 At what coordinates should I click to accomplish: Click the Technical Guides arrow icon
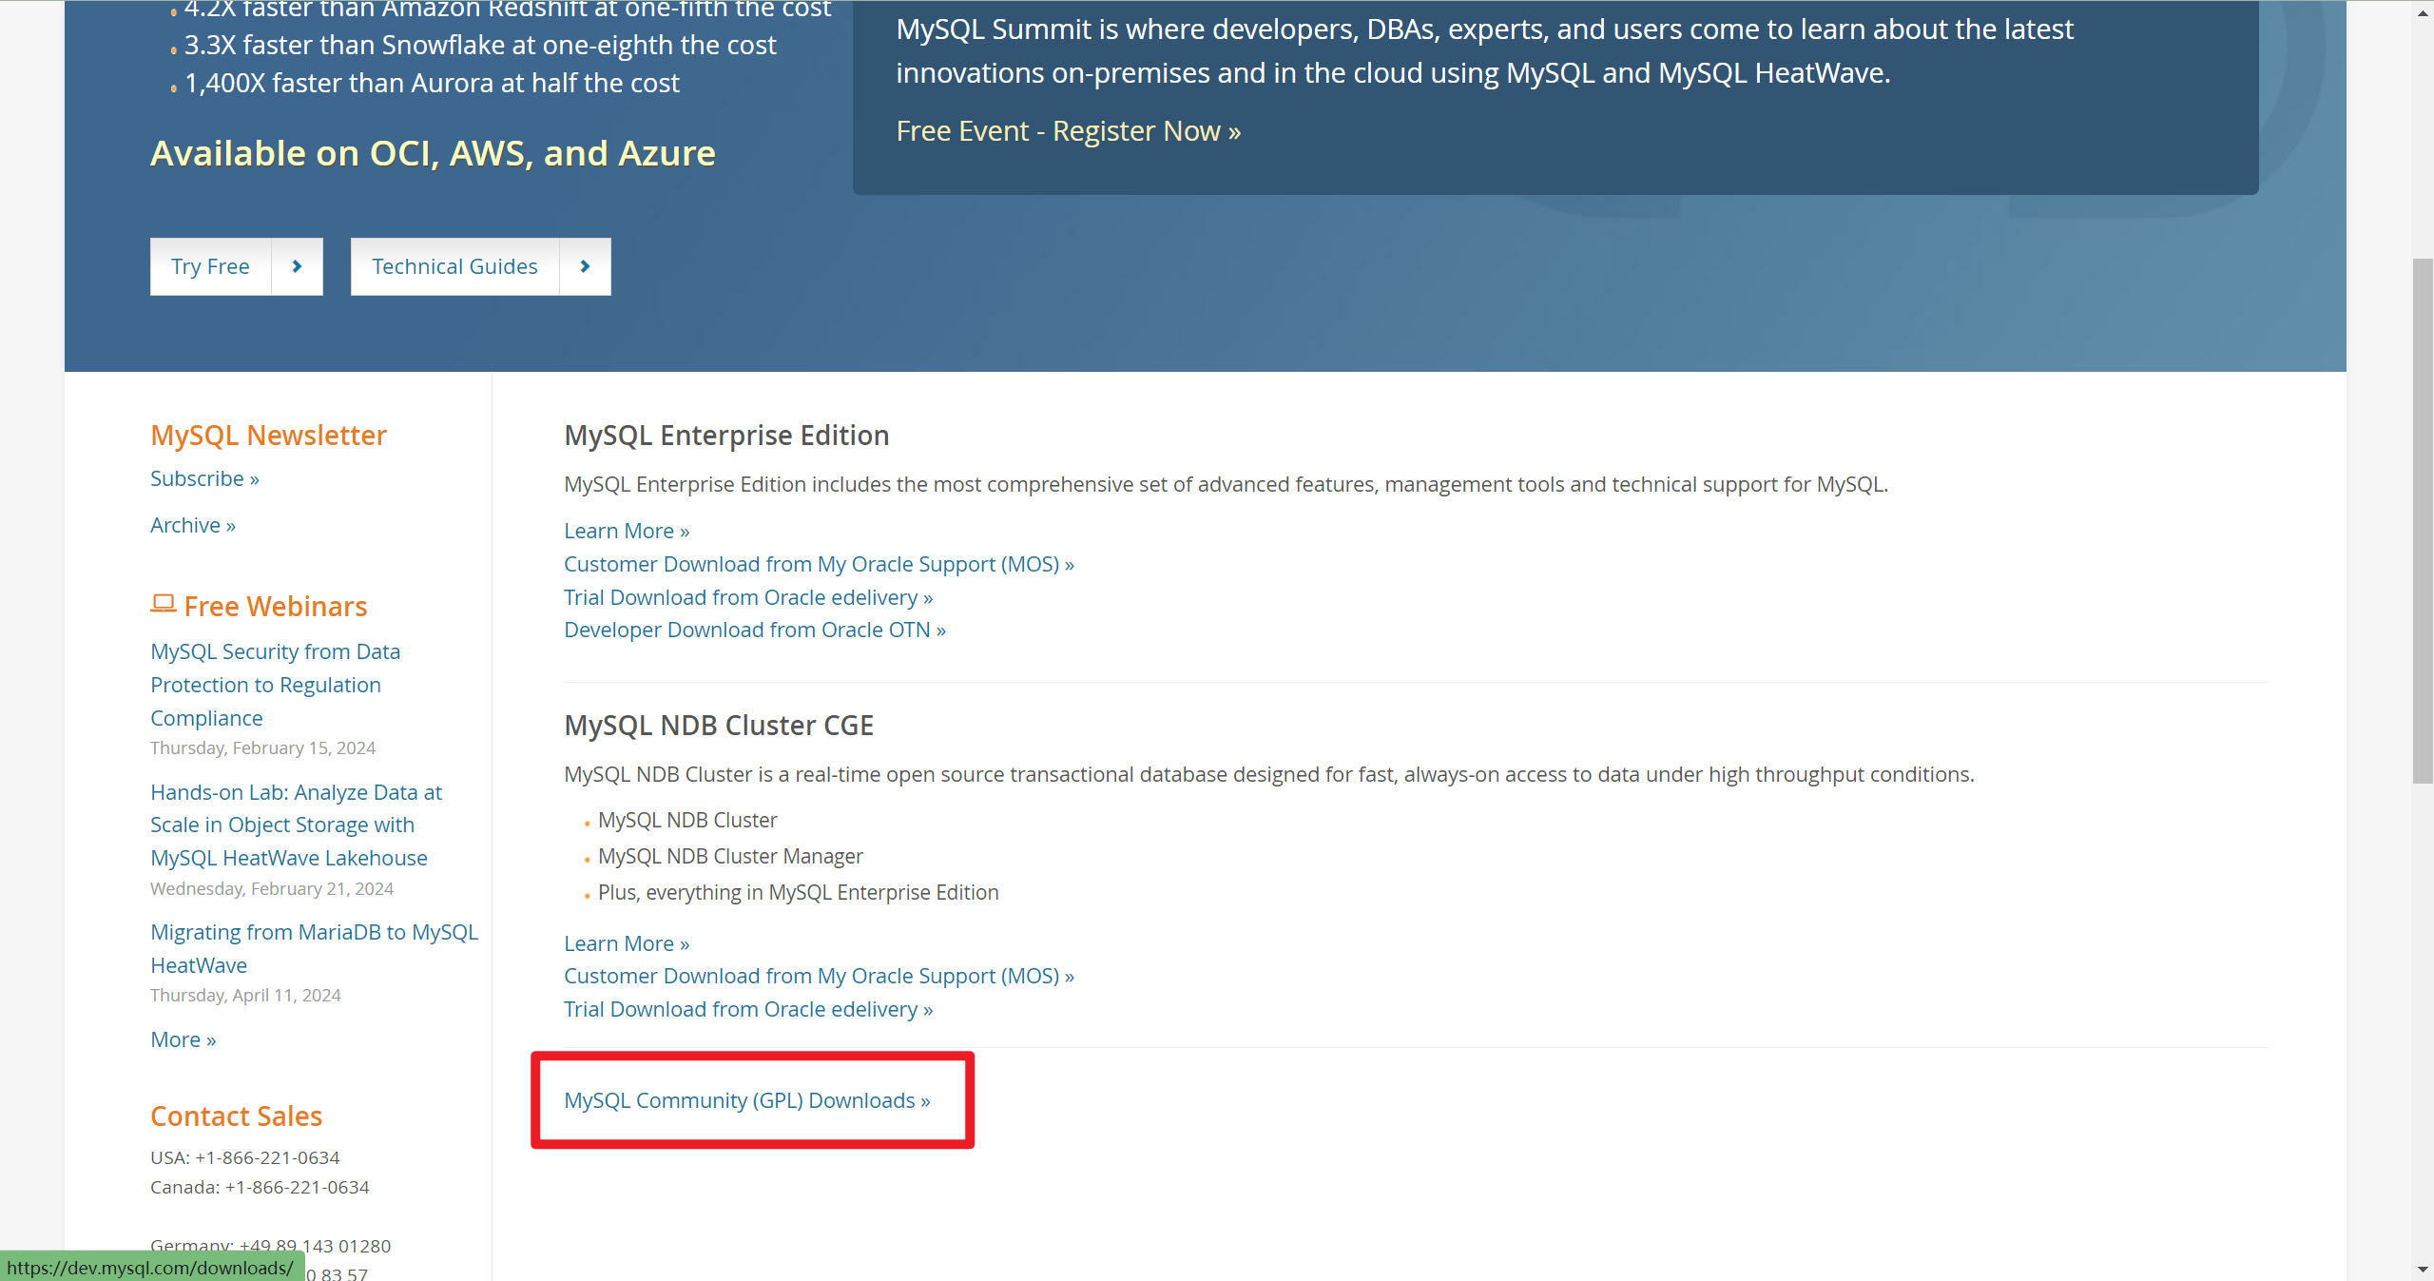tap(585, 266)
